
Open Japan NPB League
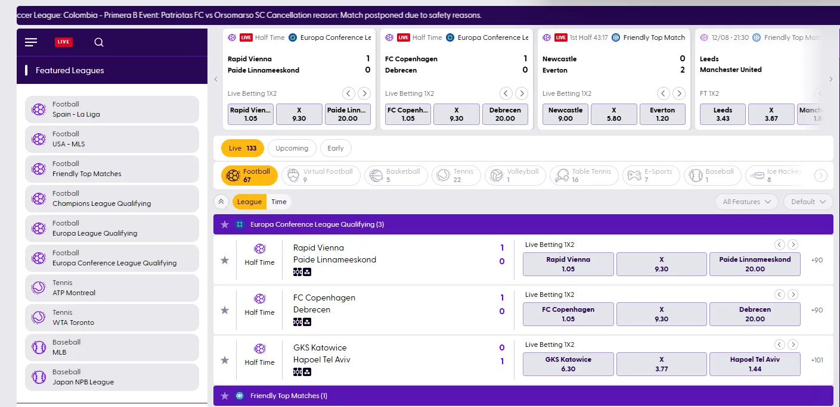112,377
